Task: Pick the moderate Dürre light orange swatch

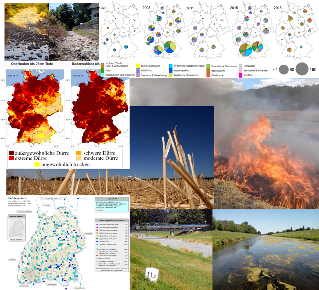Action: [x=79, y=158]
